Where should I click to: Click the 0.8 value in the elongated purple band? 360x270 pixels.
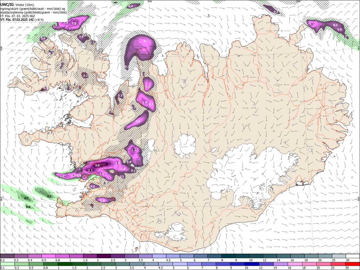[138, 121]
